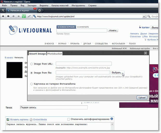Image resolution: width=161 pixels, height=133 pixels.
Task: Click the Opera panel wrench icon
Action: [x=3, y=10]
